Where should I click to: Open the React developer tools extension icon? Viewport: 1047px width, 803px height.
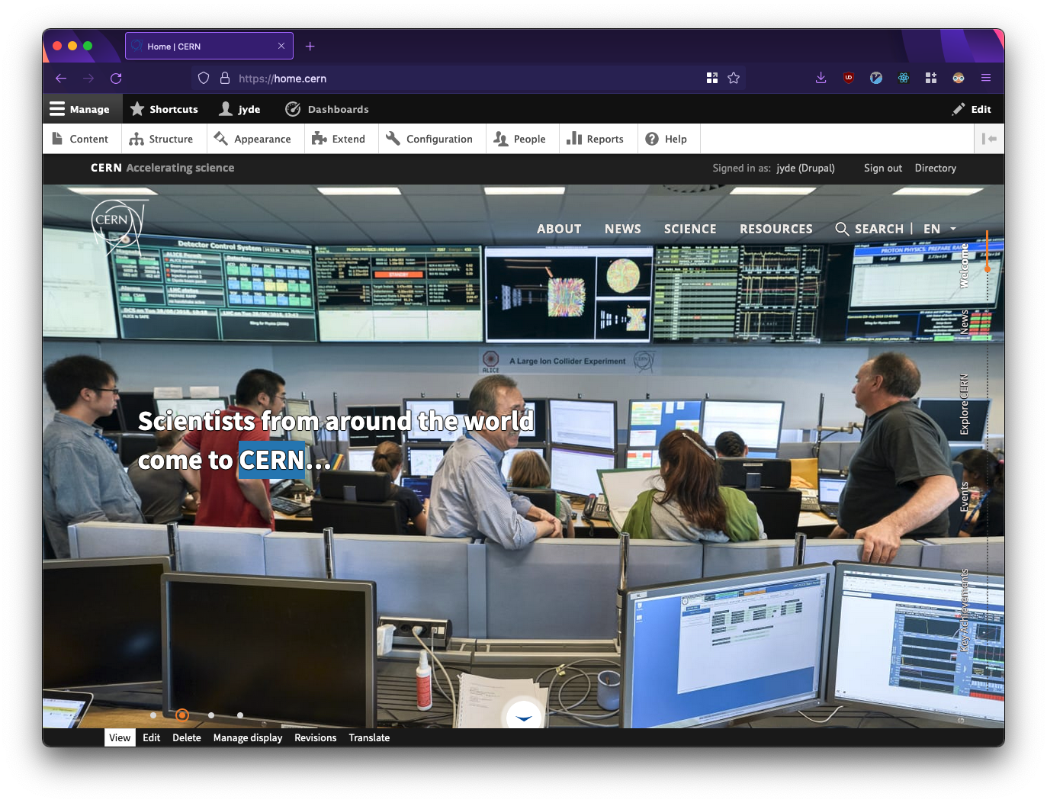[x=904, y=78]
